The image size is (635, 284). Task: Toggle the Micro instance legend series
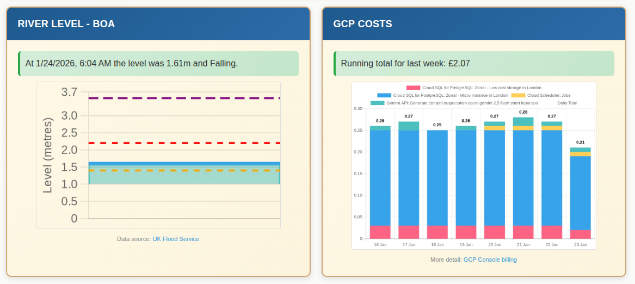450,95
